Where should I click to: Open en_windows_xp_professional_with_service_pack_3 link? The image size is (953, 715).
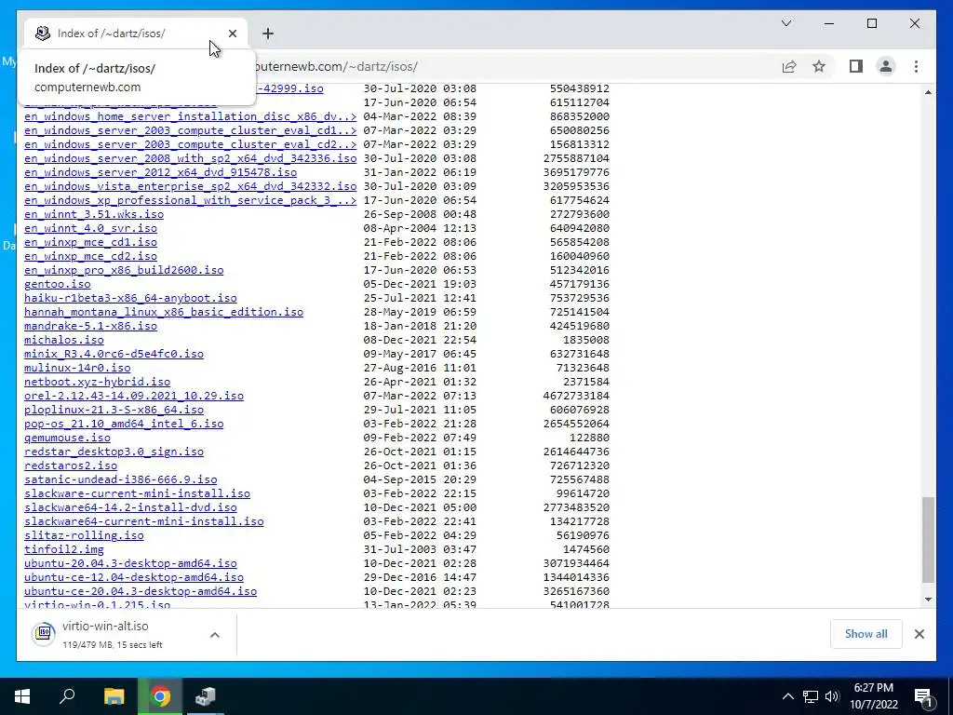(190, 201)
